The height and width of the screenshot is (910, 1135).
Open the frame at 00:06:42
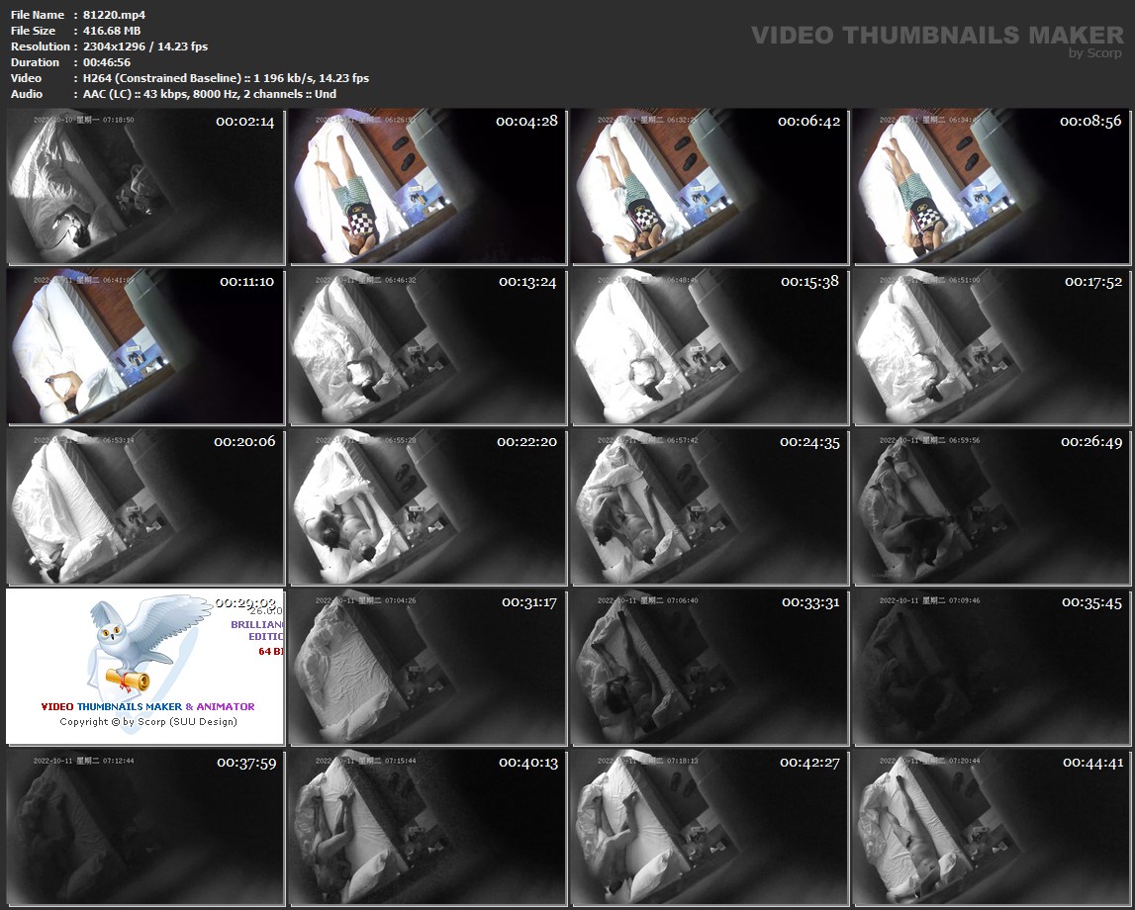click(x=709, y=187)
